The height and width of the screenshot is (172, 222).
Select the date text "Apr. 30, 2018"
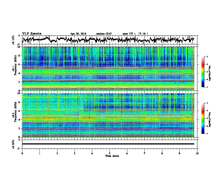pos(78,34)
